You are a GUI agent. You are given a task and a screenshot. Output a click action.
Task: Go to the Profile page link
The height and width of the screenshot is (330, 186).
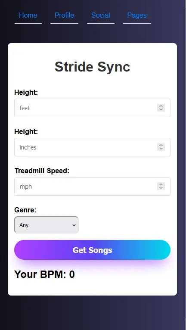pos(65,16)
